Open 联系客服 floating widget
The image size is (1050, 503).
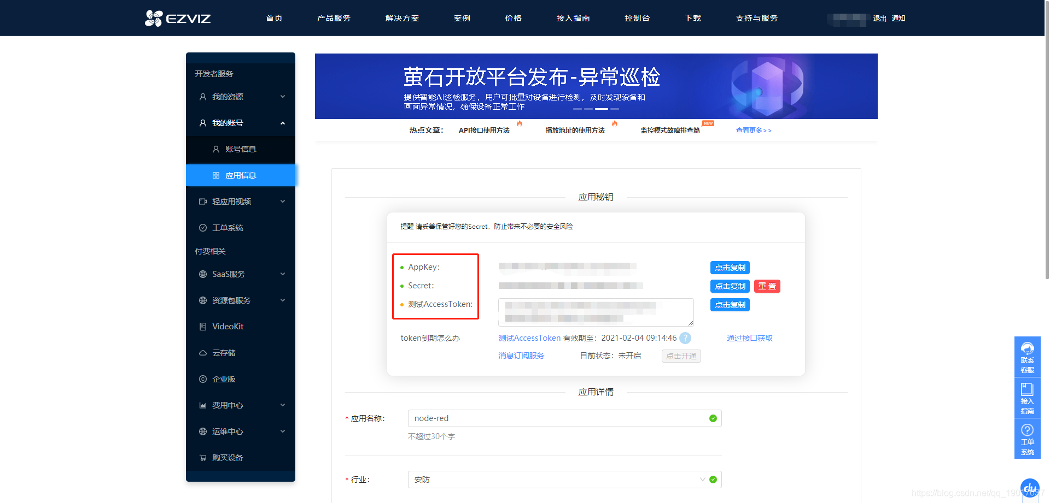(1028, 357)
